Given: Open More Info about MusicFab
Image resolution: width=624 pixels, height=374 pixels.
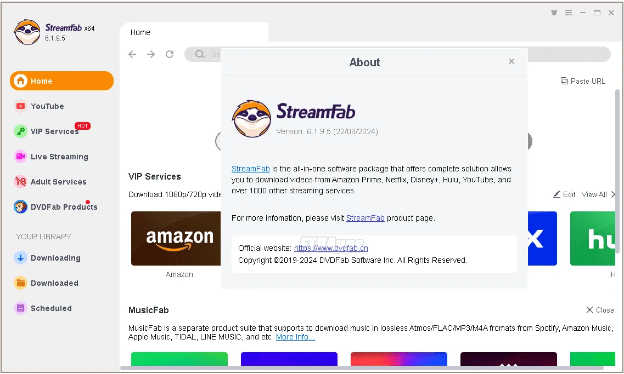Looking at the screenshot, I should pyautogui.click(x=295, y=337).
